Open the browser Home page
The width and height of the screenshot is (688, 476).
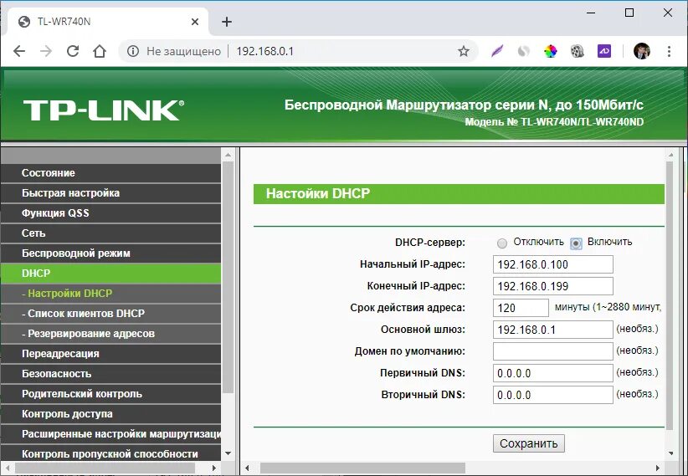coord(100,51)
